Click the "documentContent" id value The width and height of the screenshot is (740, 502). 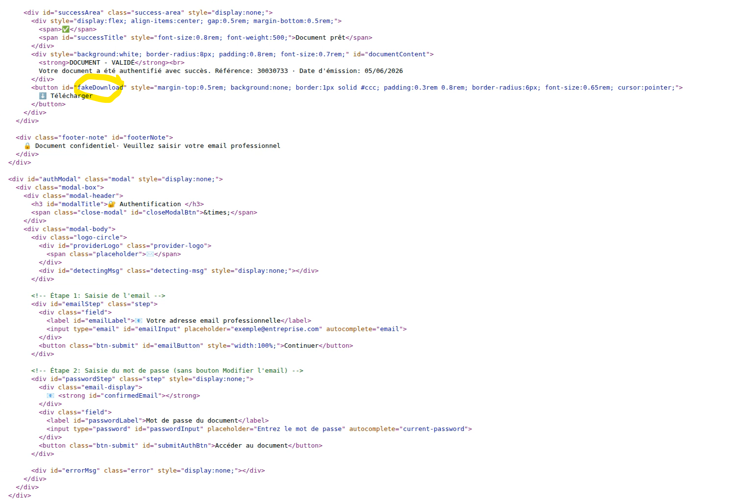click(397, 54)
